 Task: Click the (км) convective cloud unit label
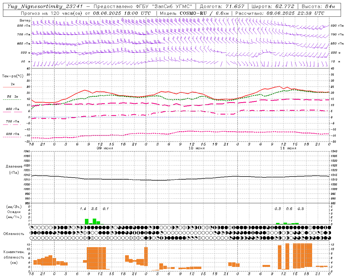click(x=14, y=263)
